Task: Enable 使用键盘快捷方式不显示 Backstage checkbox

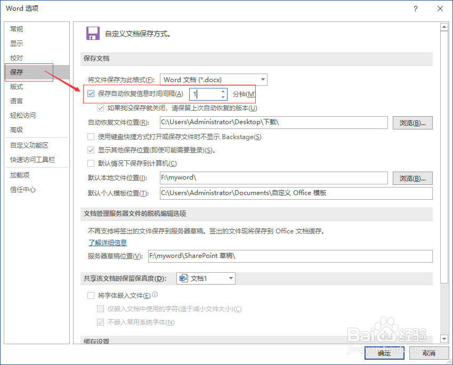Action: (91, 136)
